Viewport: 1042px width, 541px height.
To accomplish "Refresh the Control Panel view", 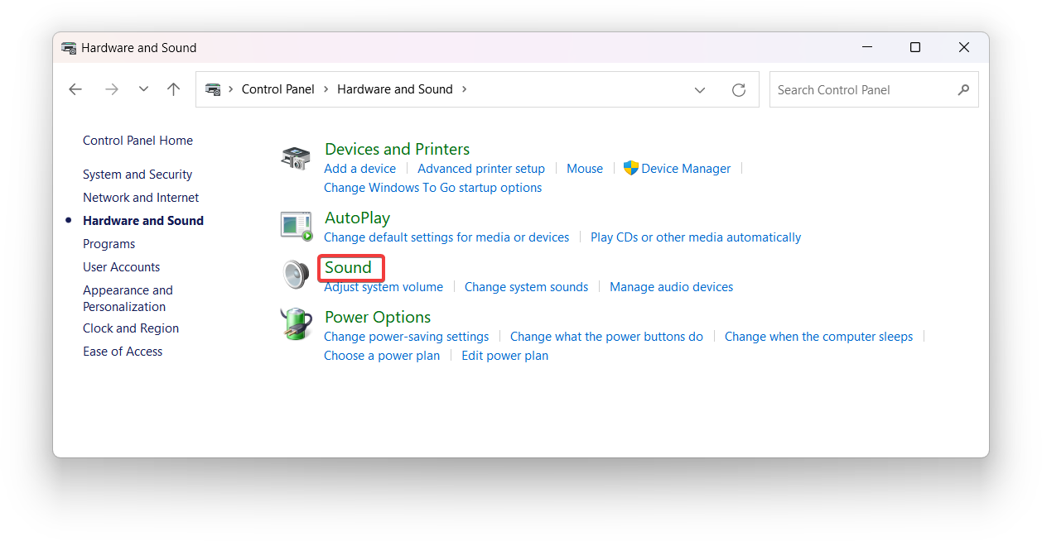I will tap(739, 89).
